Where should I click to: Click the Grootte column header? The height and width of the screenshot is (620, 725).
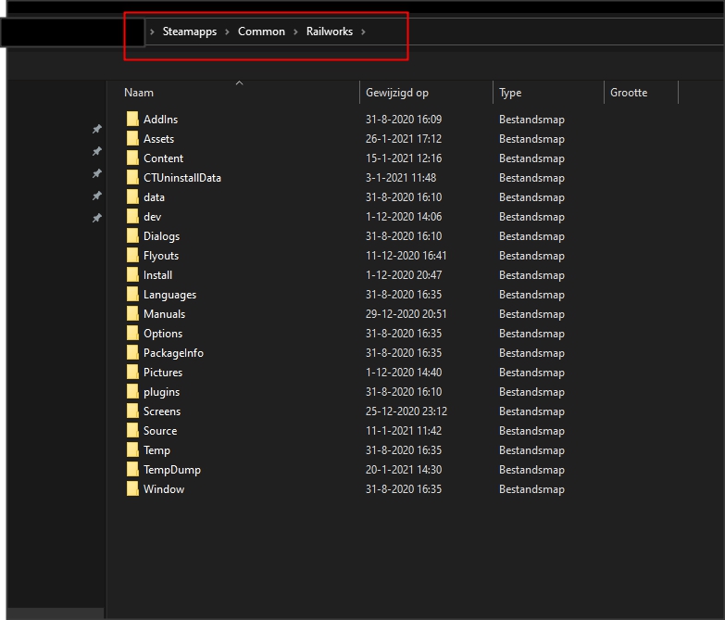[x=629, y=93]
